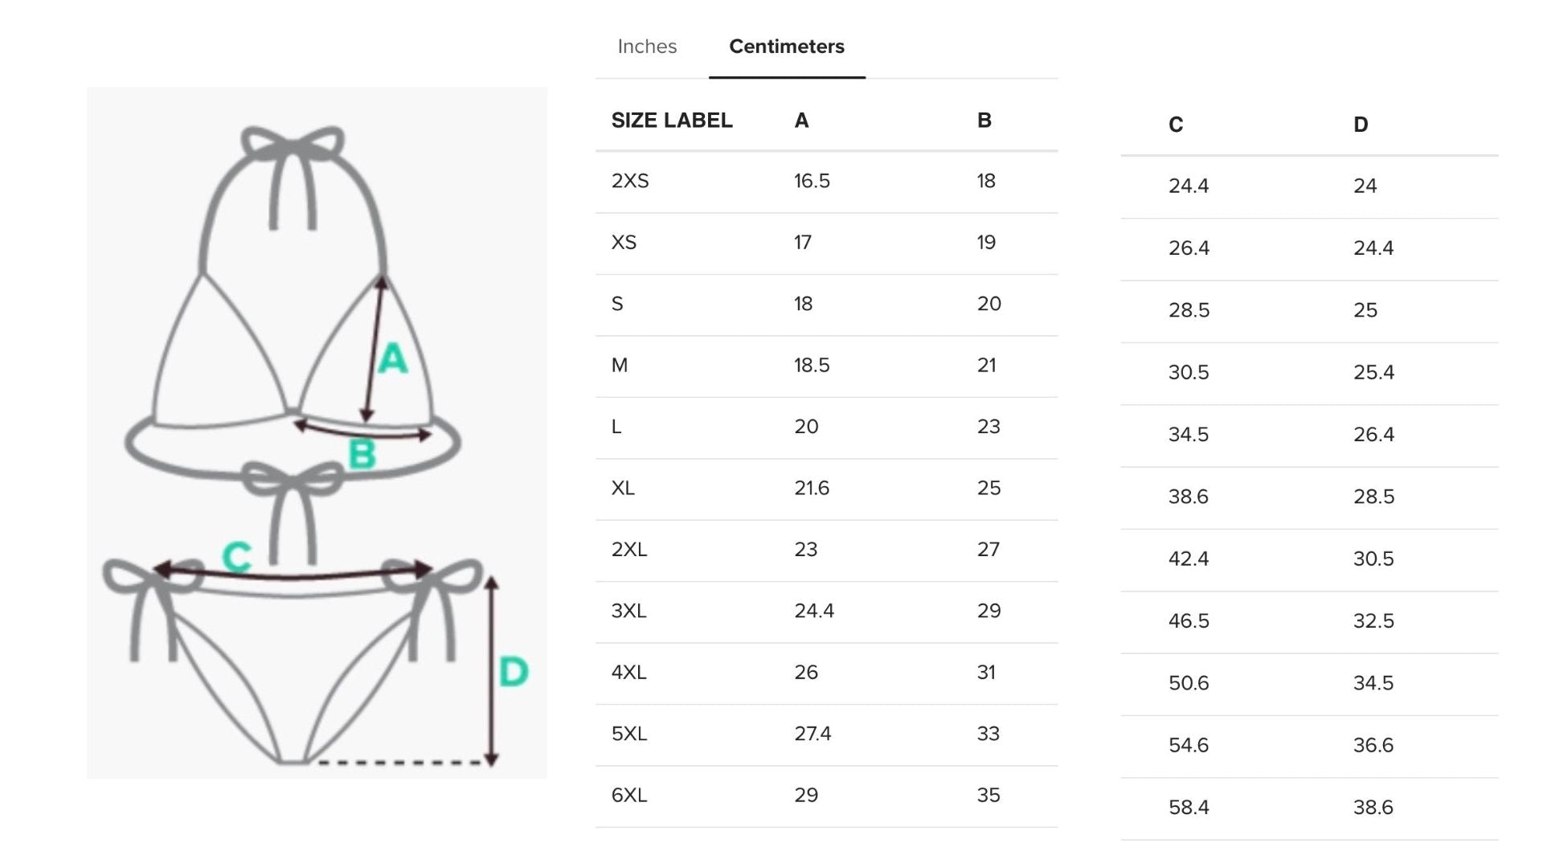The image size is (1543, 868).
Task: Click the teal letter D on diagram
Action: point(513,671)
